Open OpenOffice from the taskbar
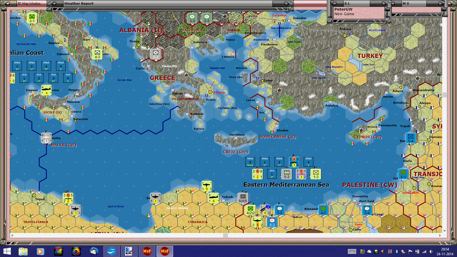 (x=111, y=251)
